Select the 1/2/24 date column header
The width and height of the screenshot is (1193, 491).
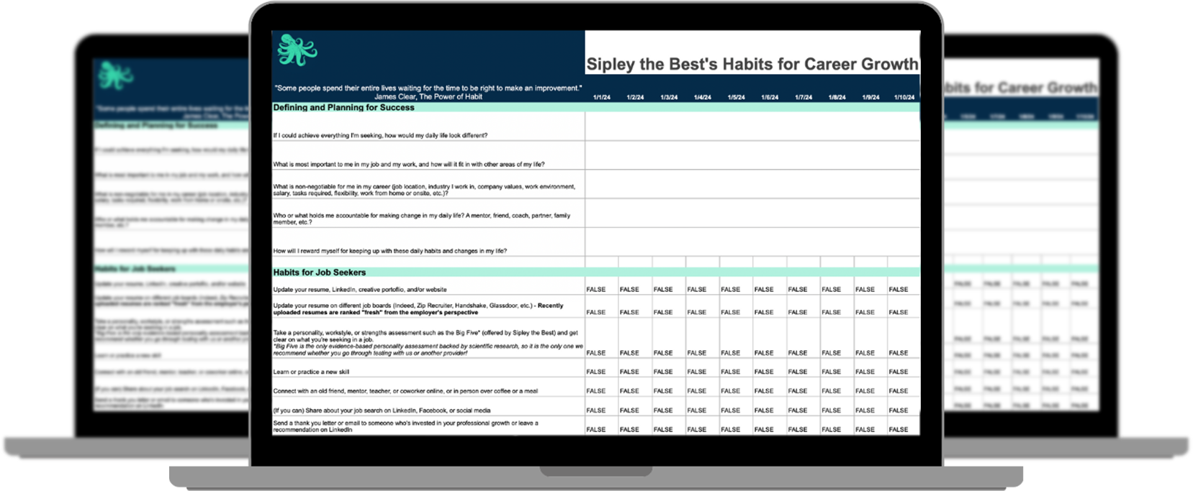click(x=635, y=98)
